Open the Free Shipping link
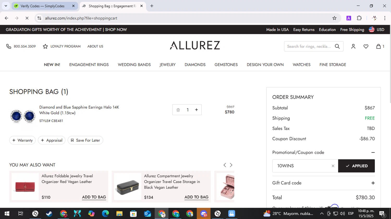 (x=352, y=30)
